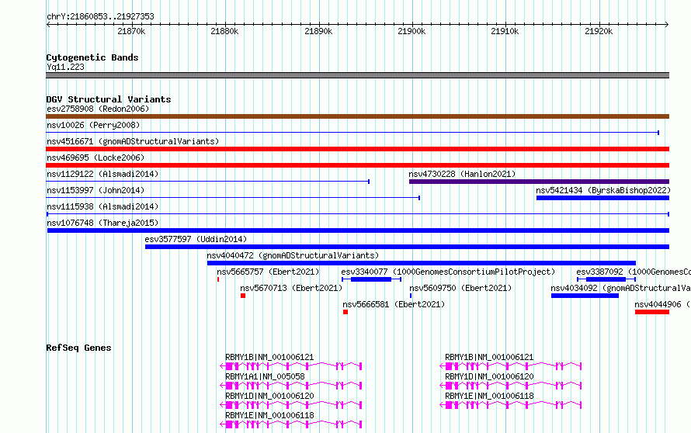This screenshot has height=433, width=691.
Task: Select nsv1076748 (Thareja2015) label
Action: 102,223
